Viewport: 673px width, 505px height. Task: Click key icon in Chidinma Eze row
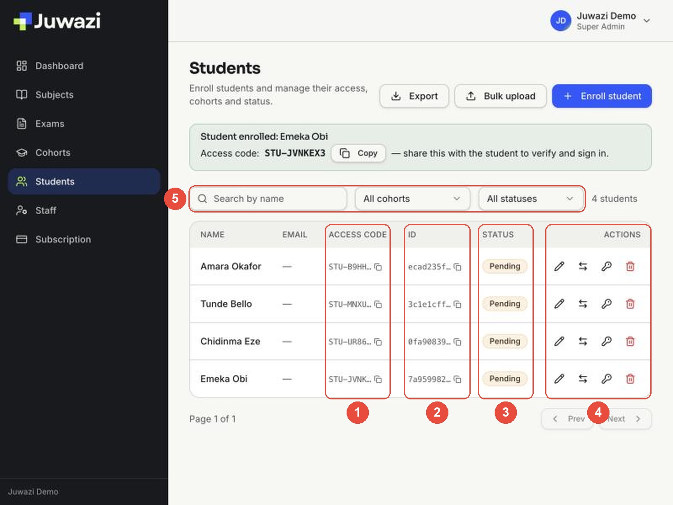pyautogui.click(x=606, y=341)
